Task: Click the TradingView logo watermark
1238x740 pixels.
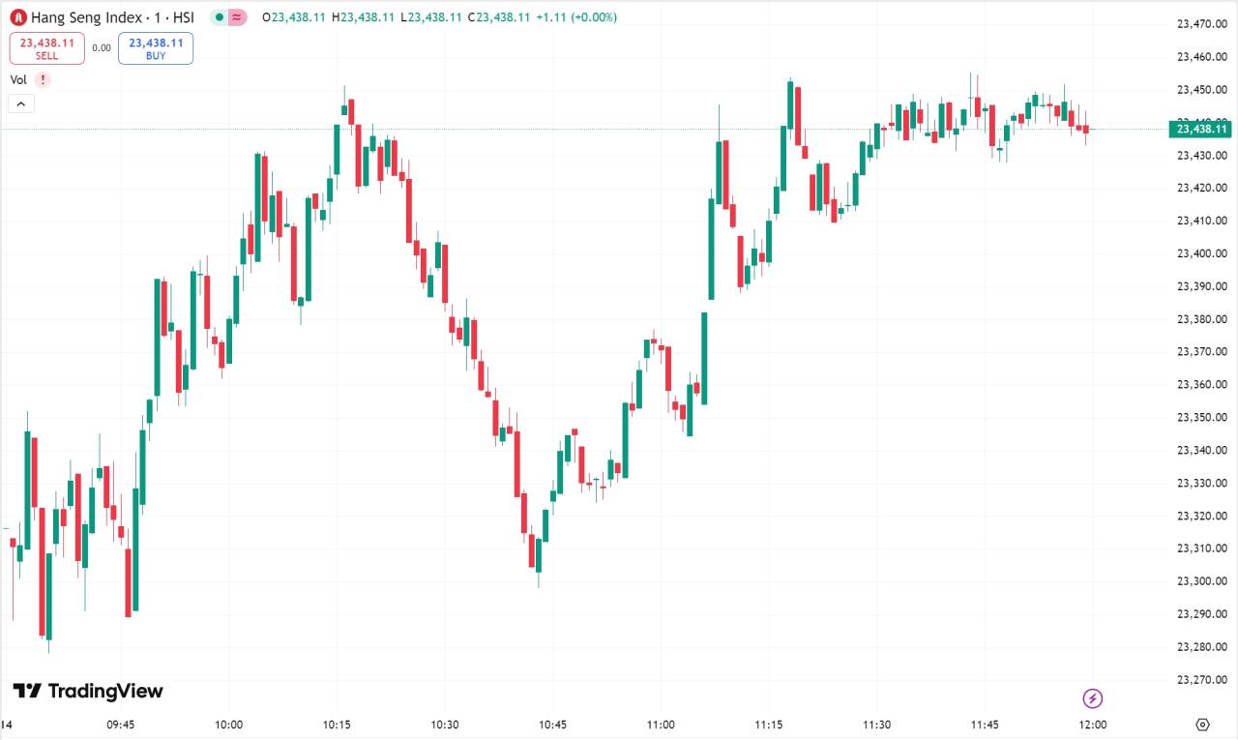Action: (x=88, y=691)
